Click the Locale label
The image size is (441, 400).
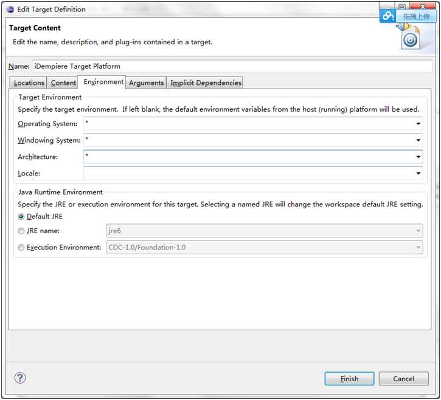click(29, 173)
